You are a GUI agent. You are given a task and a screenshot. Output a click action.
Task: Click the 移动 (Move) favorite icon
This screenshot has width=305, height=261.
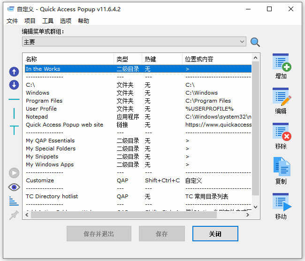(x=282, y=202)
